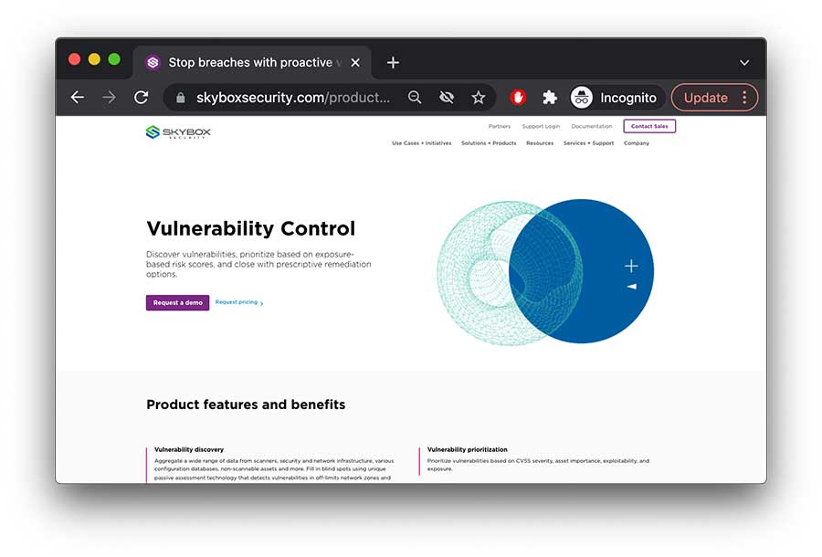Screen dimensions: 822x557
Task: Select the Stop breaches browser tab
Action: (x=248, y=63)
